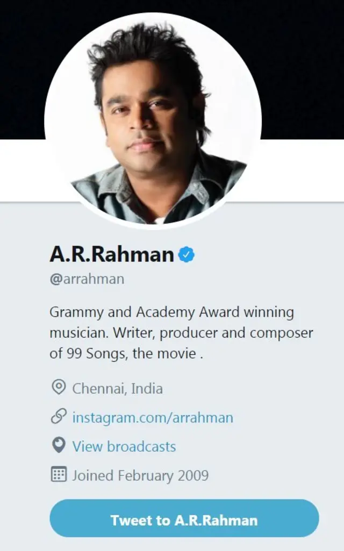Click the location pin icon

pyautogui.click(x=59, y=388)
